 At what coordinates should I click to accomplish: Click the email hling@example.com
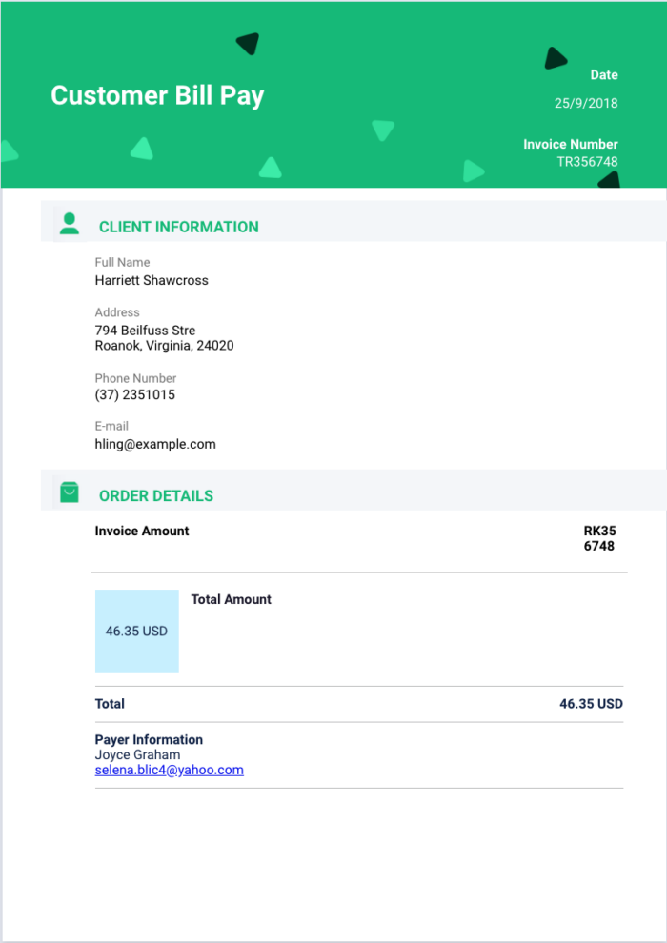click(x=155, y=444)
